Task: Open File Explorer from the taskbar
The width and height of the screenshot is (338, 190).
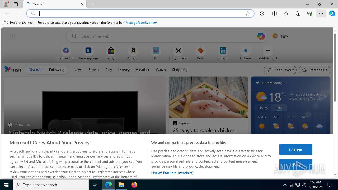Action: tap(121, 185)
